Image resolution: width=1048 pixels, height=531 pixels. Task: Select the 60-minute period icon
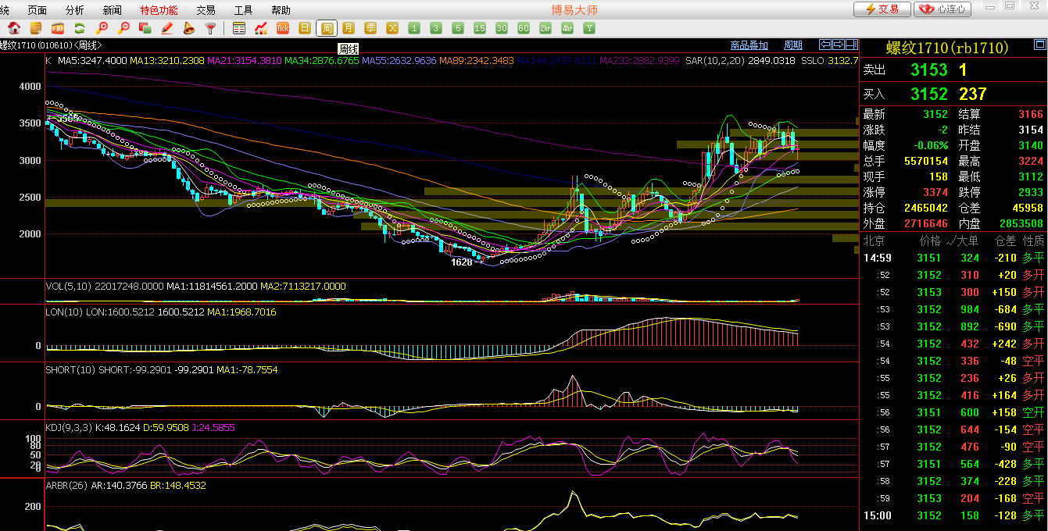pos(524,28)
